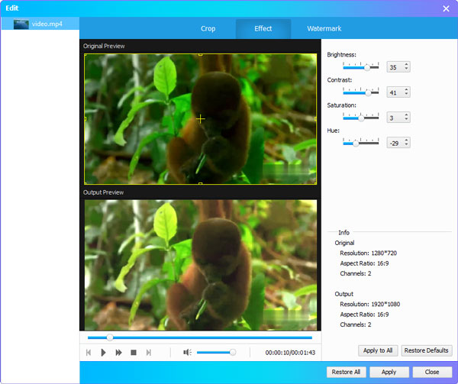Decrease Hue value with down arrow
This screenshot has height=384, width=458.
click(x=406, y=144)
